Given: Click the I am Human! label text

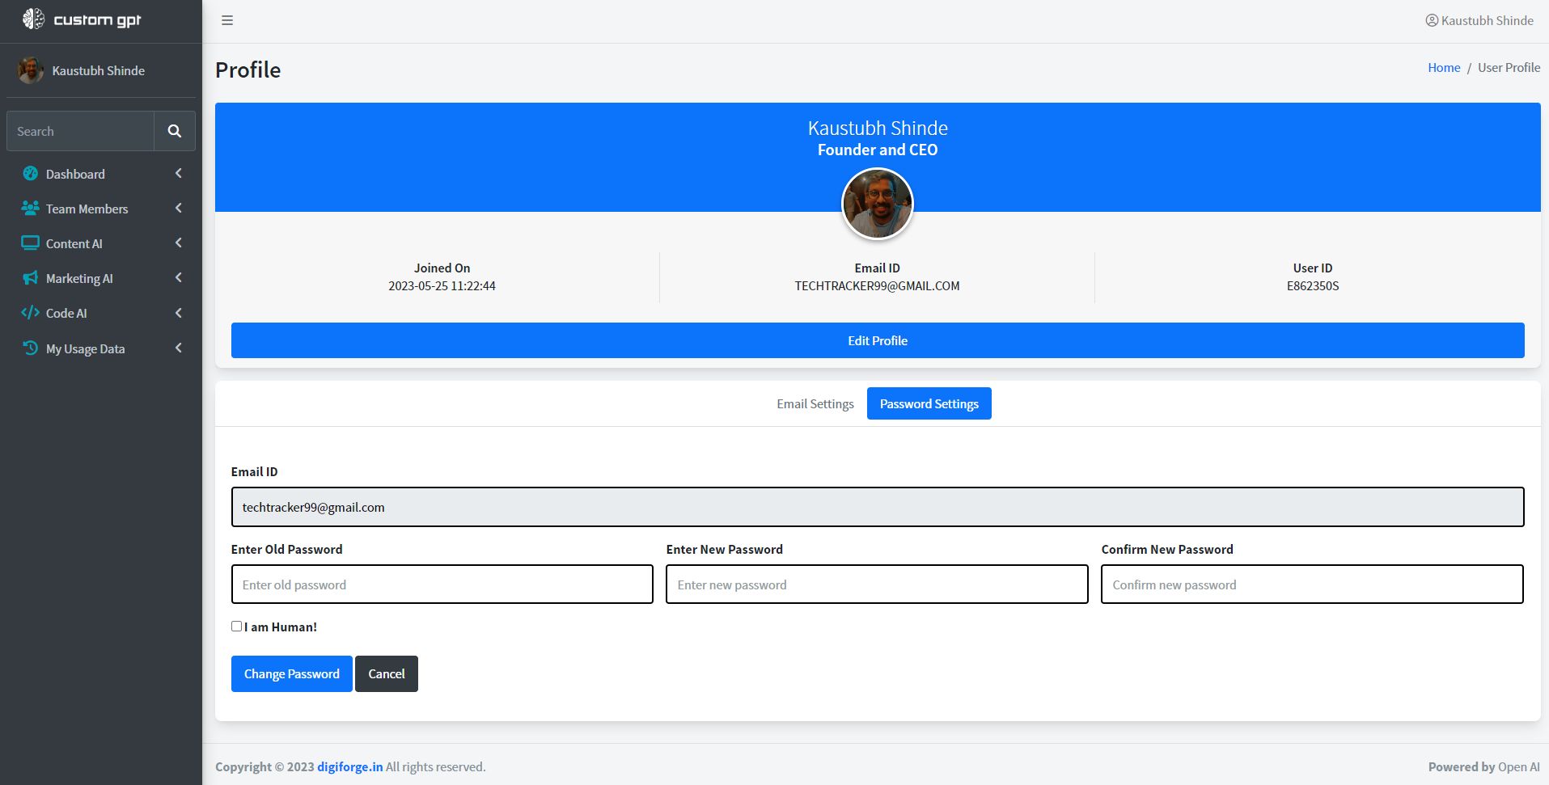Looking at the screenshot, I should (281, 627).
